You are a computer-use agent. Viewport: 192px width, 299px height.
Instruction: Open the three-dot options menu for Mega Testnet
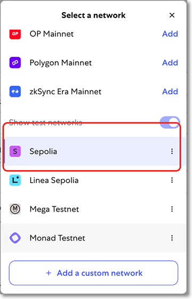coord(172,209)
